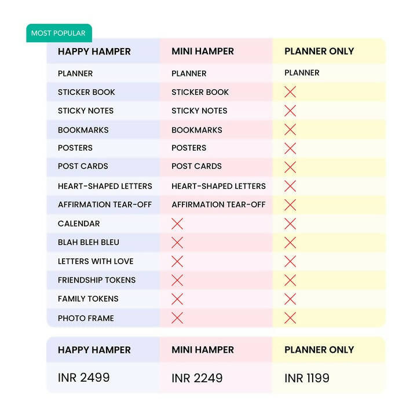Click the Planner Only X for Sticky Notes
The width and height of the screenshot is (417, 417).
click(290, 111)
